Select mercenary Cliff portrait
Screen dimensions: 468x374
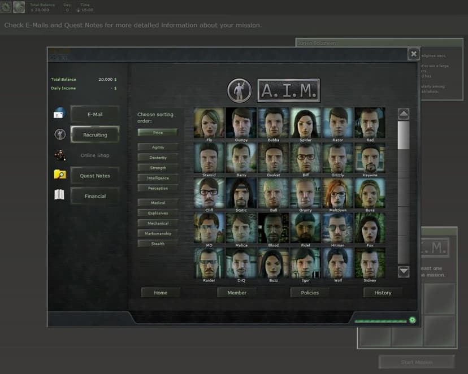click(x=209, y=193)
